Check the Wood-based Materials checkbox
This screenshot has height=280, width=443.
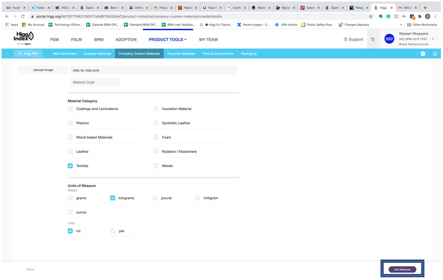click(x=70, y=137)
